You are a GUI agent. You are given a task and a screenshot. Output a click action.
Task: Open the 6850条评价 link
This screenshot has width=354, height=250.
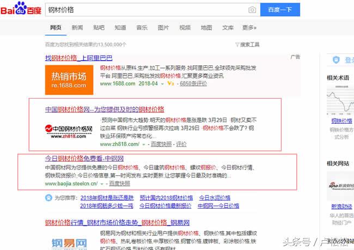[x=193, y=83]
